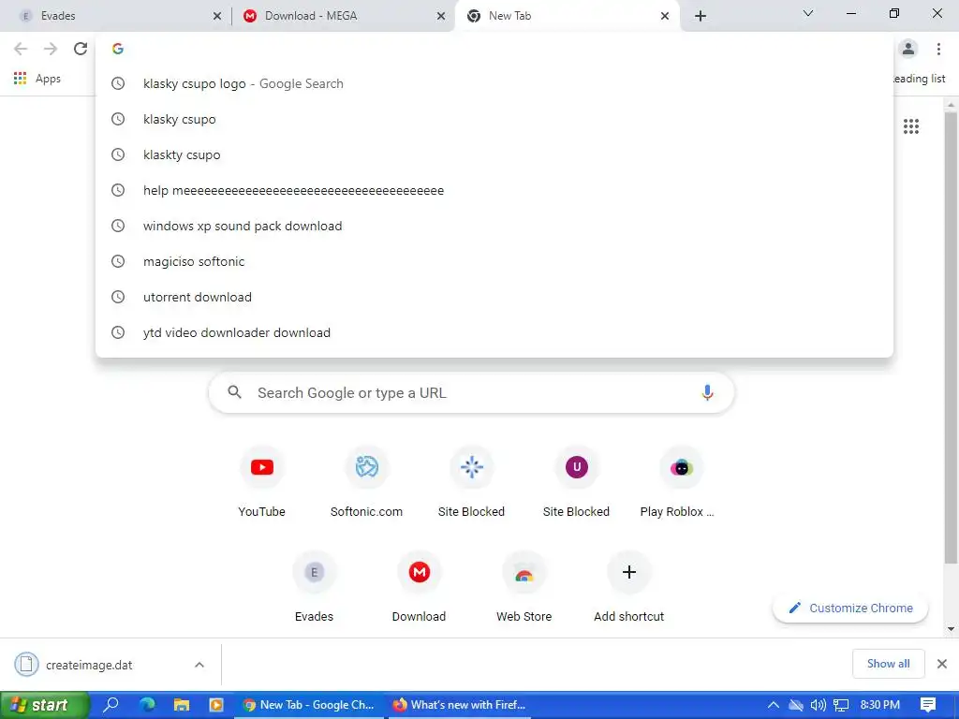
Task: Select ytd video downloader download suggestion
Action: pyautogui.click(x=494, y=332)
